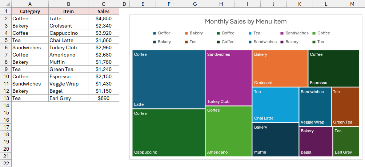365x167 pixels.
Task: Click the dark green Cappuccino treemap tile
Action: [x=169, y=133]
